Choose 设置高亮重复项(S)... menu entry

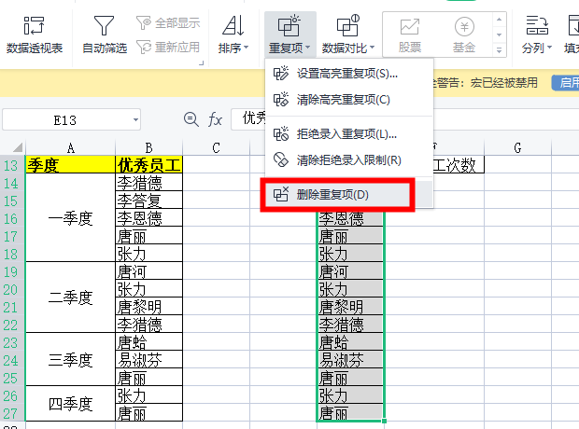coord(348,74)
